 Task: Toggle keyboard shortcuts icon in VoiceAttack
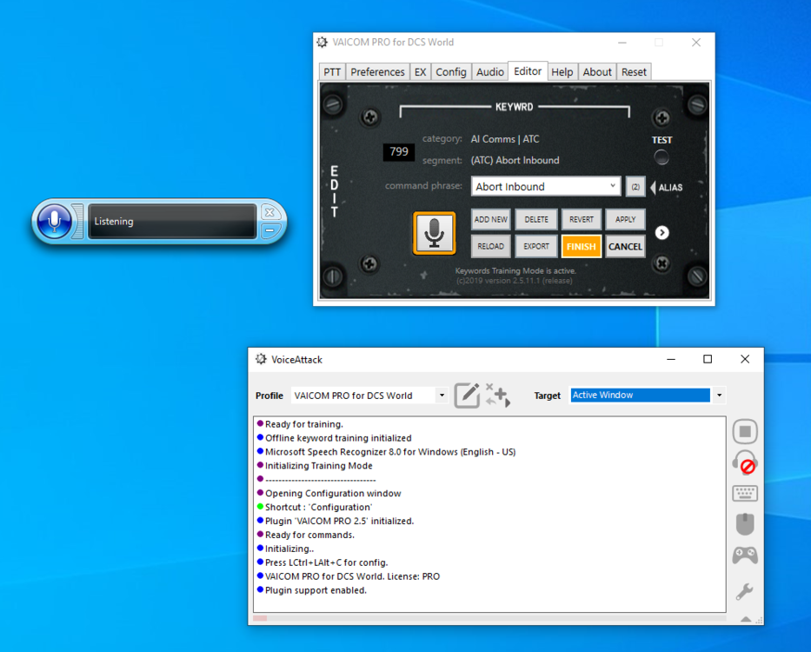click(x=745, y=493)
